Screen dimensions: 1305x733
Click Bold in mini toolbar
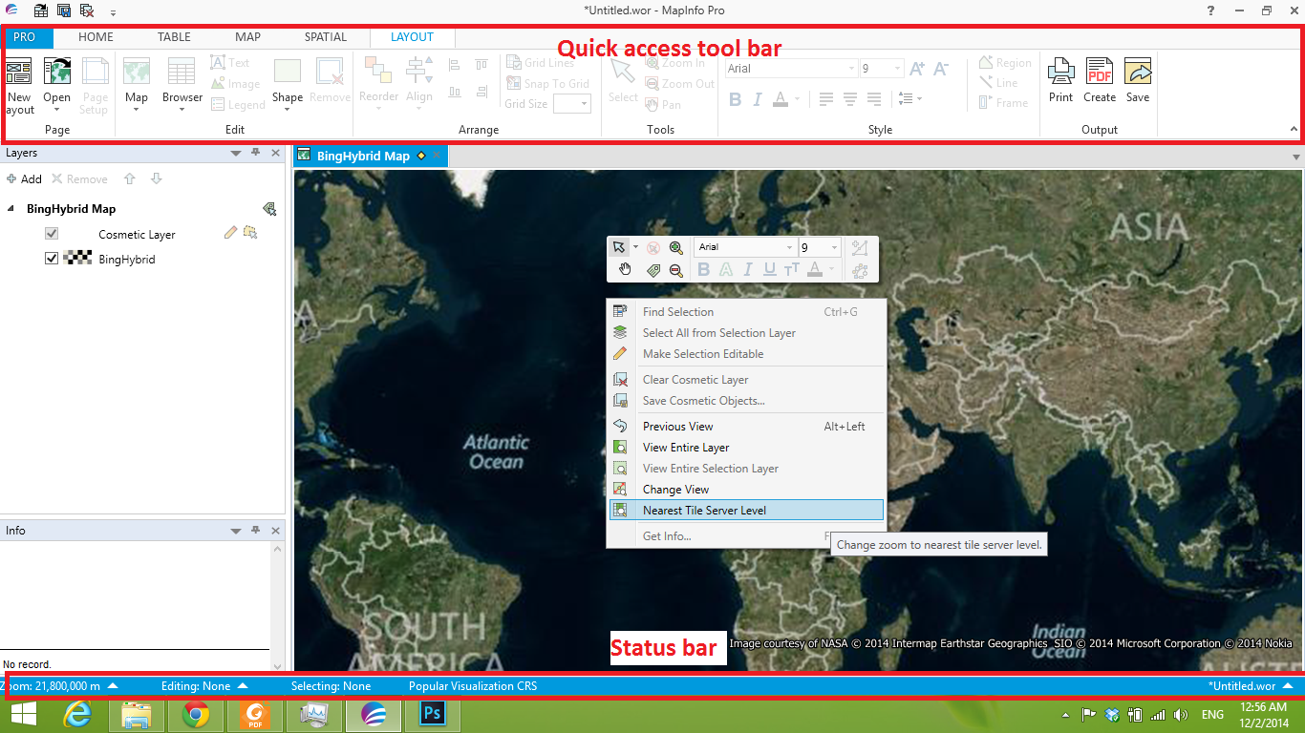(704, 270)
